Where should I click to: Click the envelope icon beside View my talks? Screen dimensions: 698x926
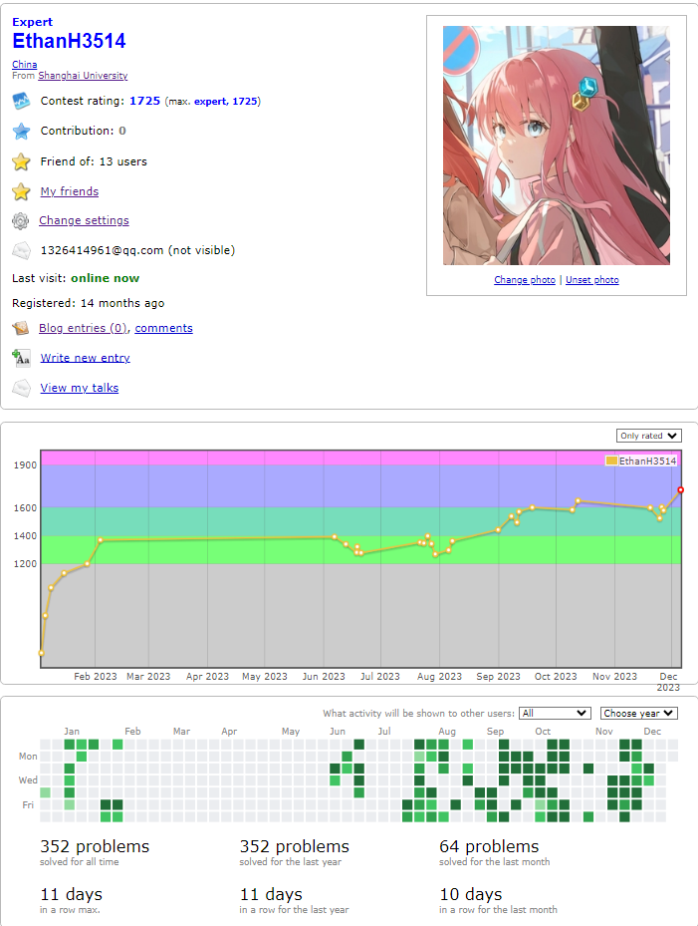tap(21, 388)
